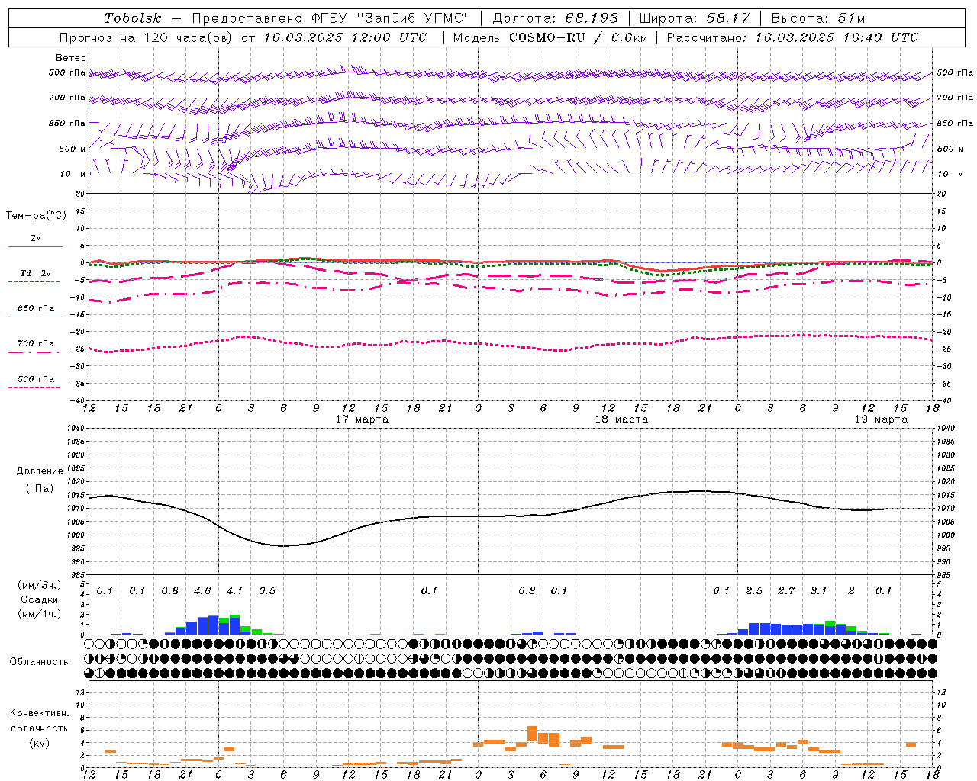Click the "2.5" precipitation value
The image size is (977, 781).
[x=754, y=590]
